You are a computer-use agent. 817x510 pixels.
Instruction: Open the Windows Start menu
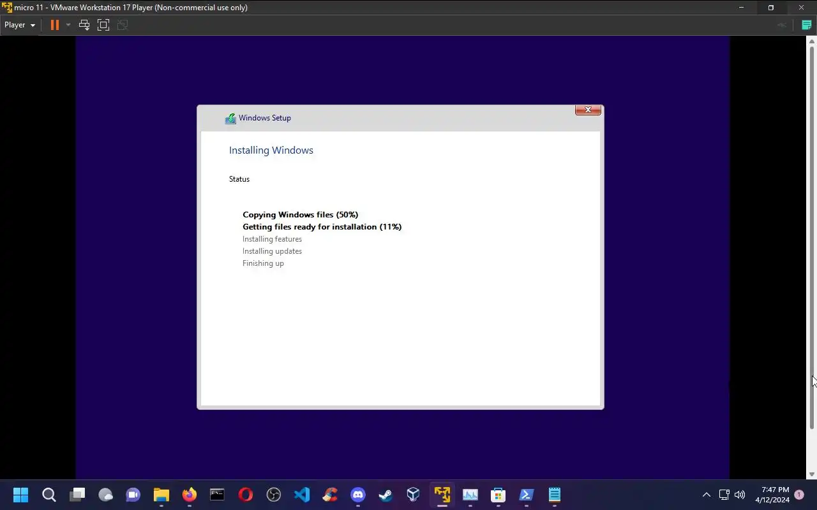(x=20, y=495)
